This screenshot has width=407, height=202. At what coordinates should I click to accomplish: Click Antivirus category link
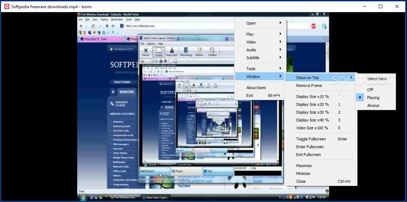pyautogui.click(x=118, y=121)
